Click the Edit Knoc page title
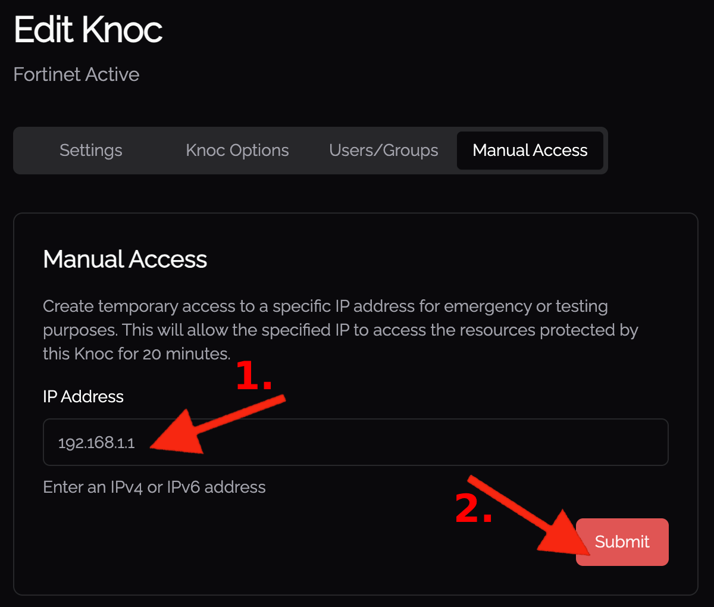The height and width of the screenshot is (607, 714). coord(87,29)
